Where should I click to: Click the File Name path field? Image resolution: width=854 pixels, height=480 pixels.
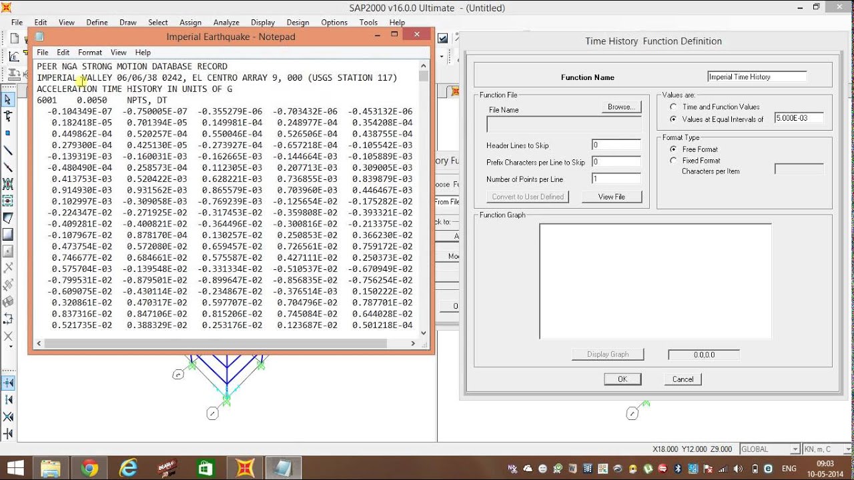[564, 125]
